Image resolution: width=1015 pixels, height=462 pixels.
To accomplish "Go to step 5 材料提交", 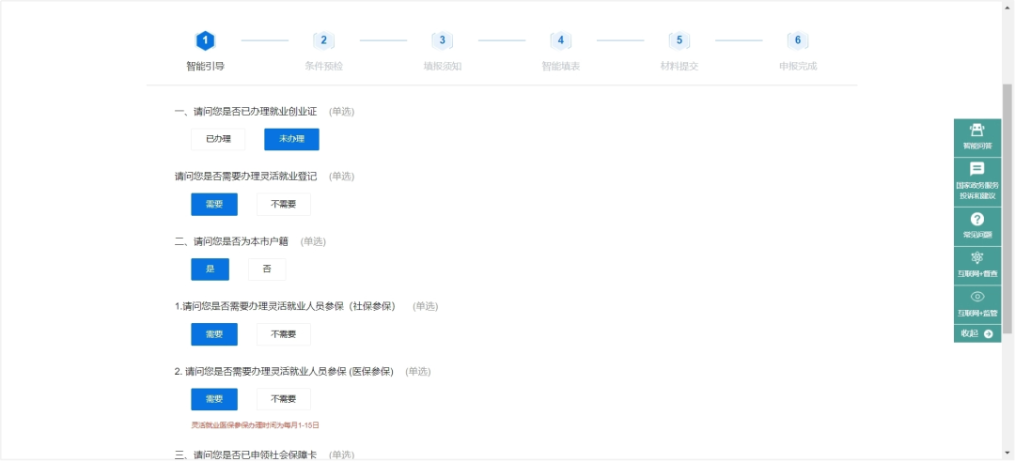I will [679, 40].
